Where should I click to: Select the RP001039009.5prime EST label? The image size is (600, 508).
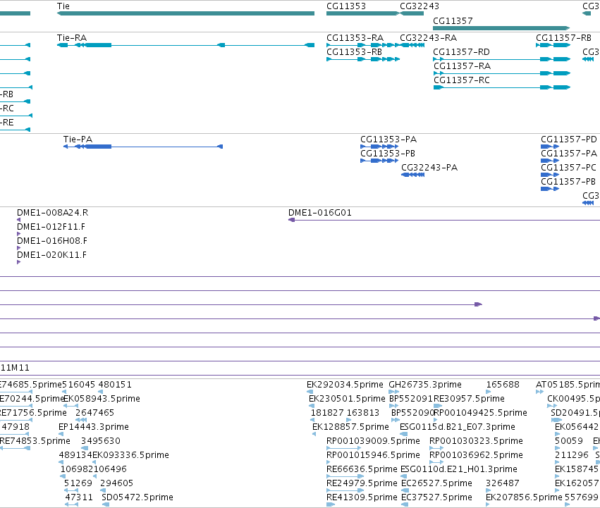tap(373, 441)
